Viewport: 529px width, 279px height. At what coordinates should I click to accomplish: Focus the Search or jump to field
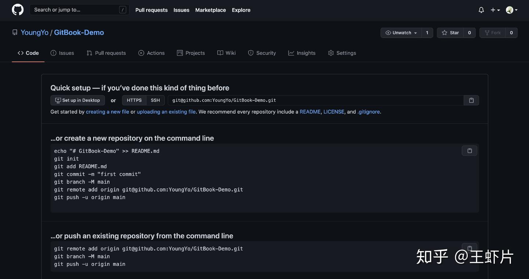point(75,10)
